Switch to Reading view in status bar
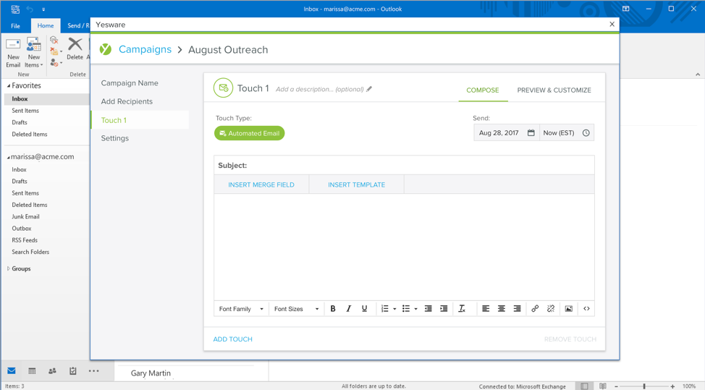The image size is (705, 390). click(602, 386)
